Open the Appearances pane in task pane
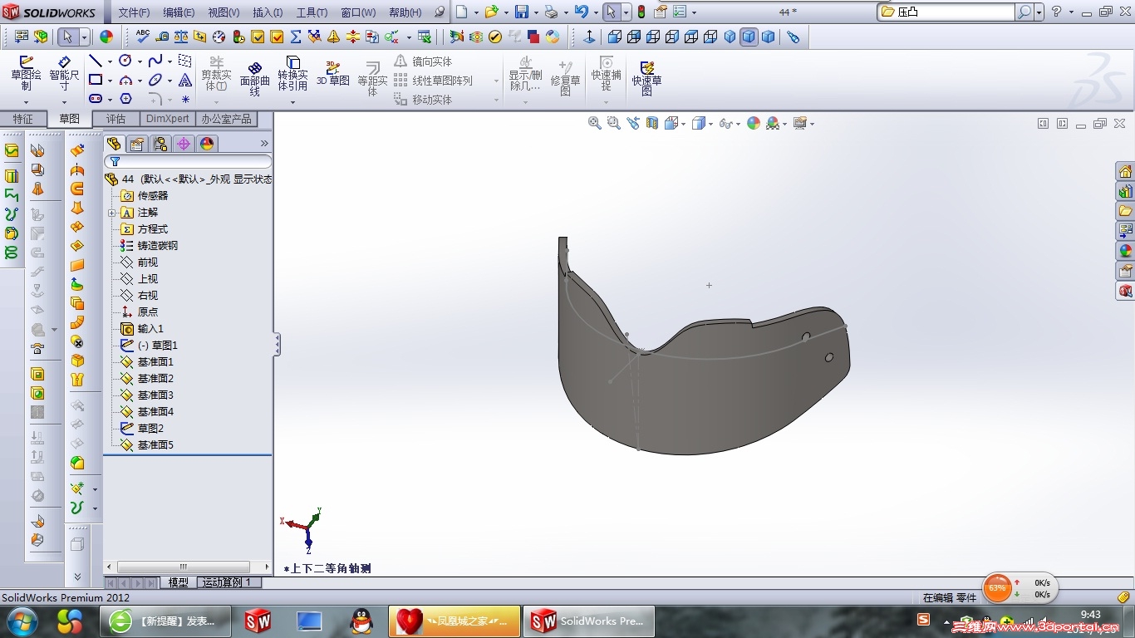This screenshot has height=638, width=1135. click(1126, 251)
